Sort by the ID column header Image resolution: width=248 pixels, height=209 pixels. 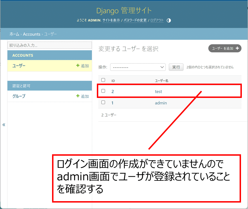pyautogui.click(x=113, y=81)
